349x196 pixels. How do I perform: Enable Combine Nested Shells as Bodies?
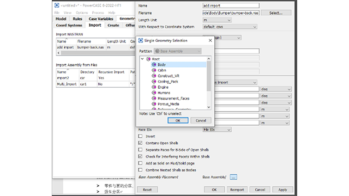(x=140, y=170)
